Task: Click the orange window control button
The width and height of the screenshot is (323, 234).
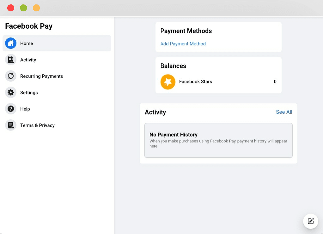Action: (x=36, y=8)
